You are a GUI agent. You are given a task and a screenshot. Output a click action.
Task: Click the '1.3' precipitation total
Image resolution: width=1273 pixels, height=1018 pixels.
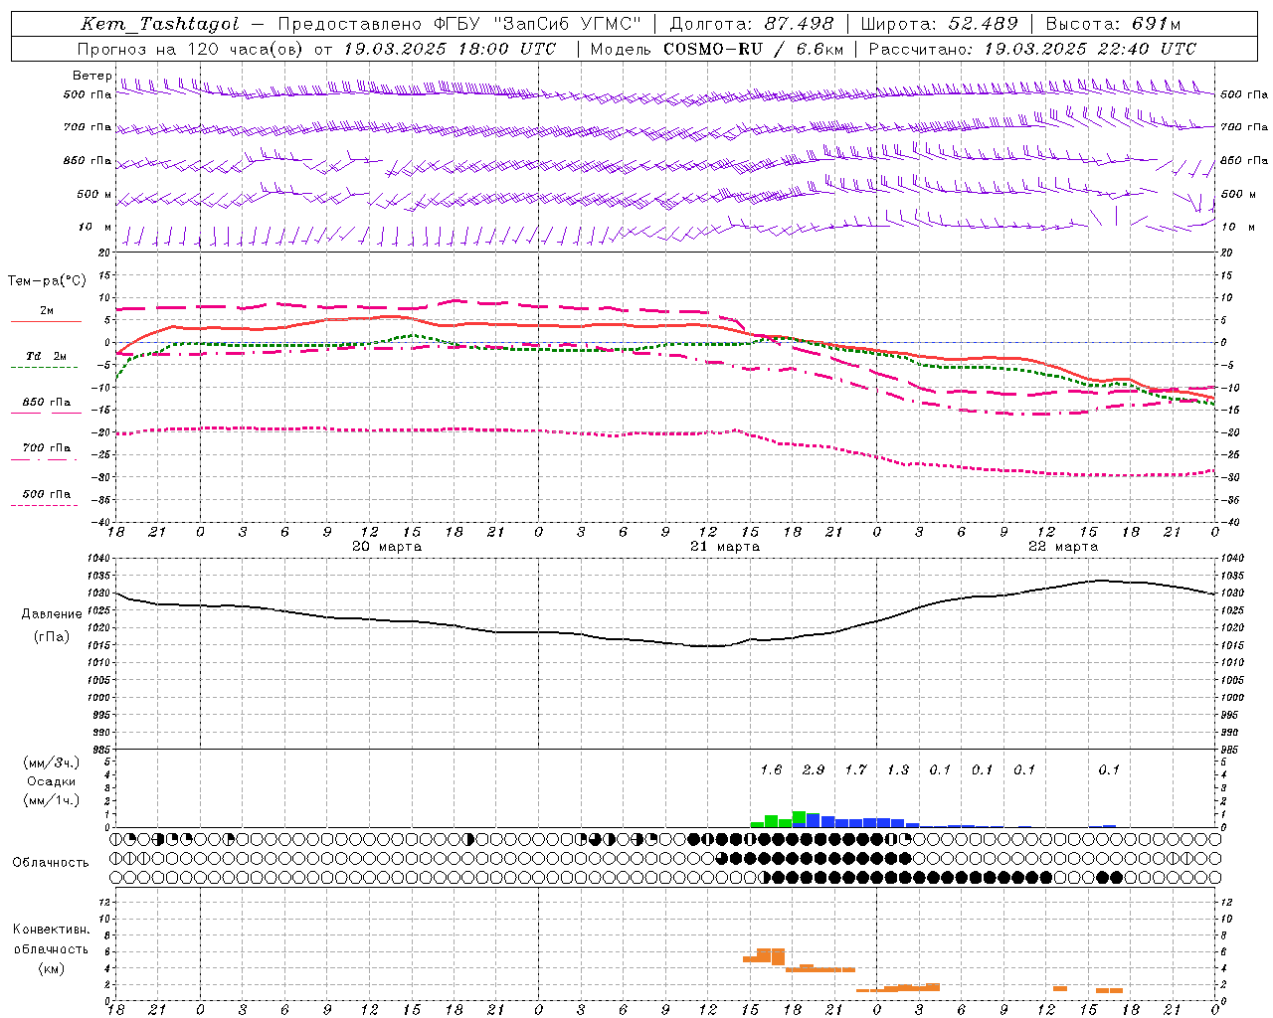[898, 769]
